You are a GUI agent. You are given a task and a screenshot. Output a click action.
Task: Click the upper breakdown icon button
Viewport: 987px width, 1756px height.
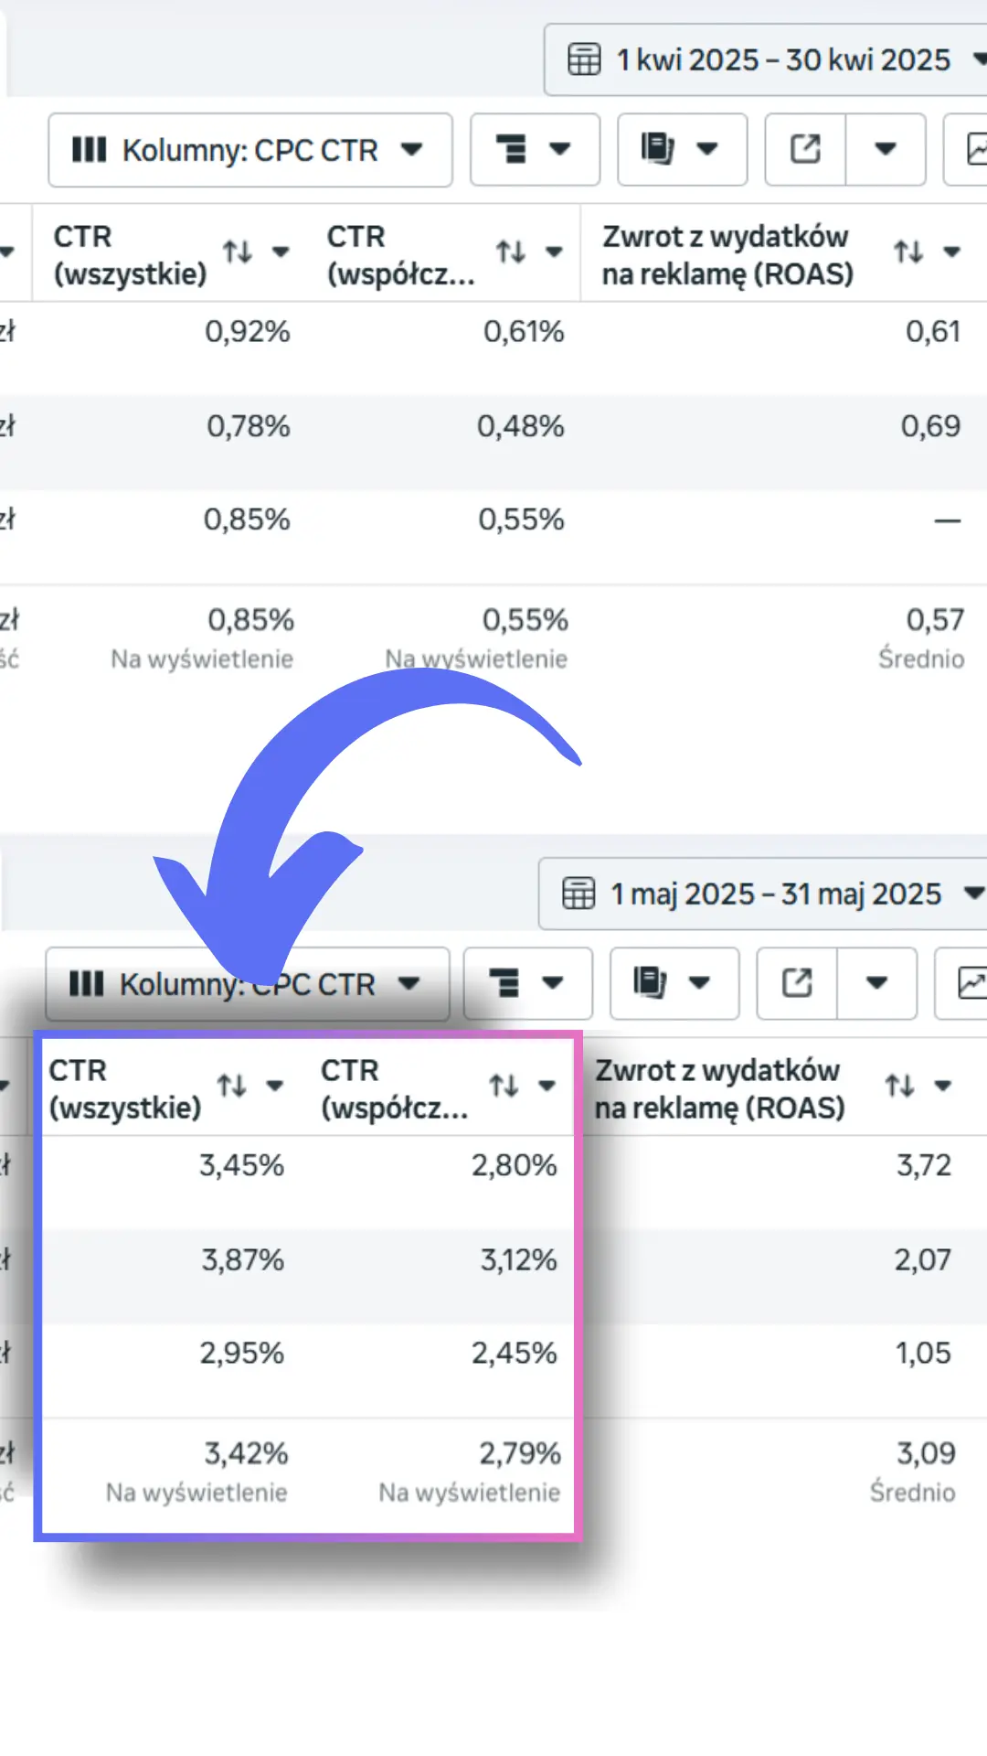click(x=535, y=149)
